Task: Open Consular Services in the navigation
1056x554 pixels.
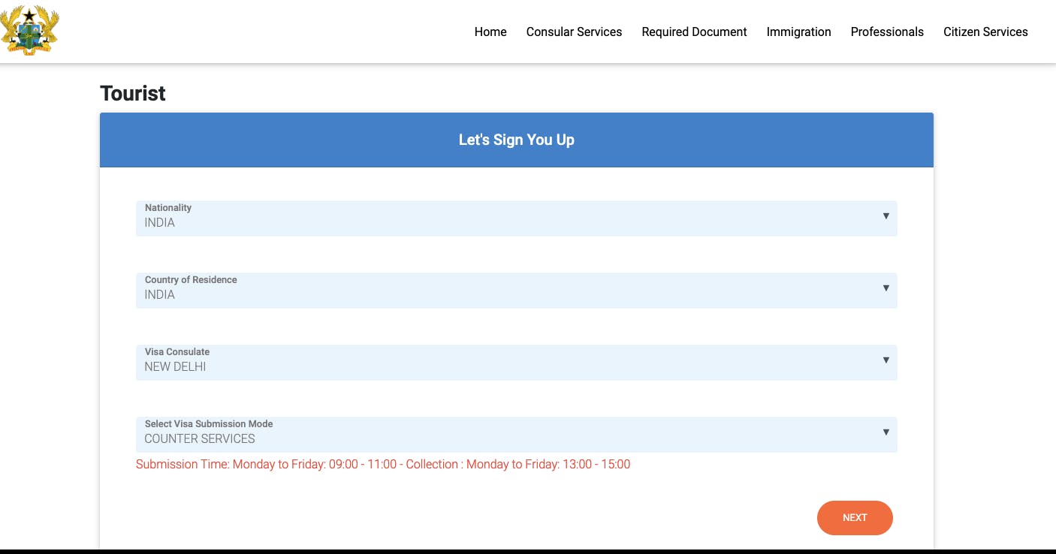Action: click(574, 32)
